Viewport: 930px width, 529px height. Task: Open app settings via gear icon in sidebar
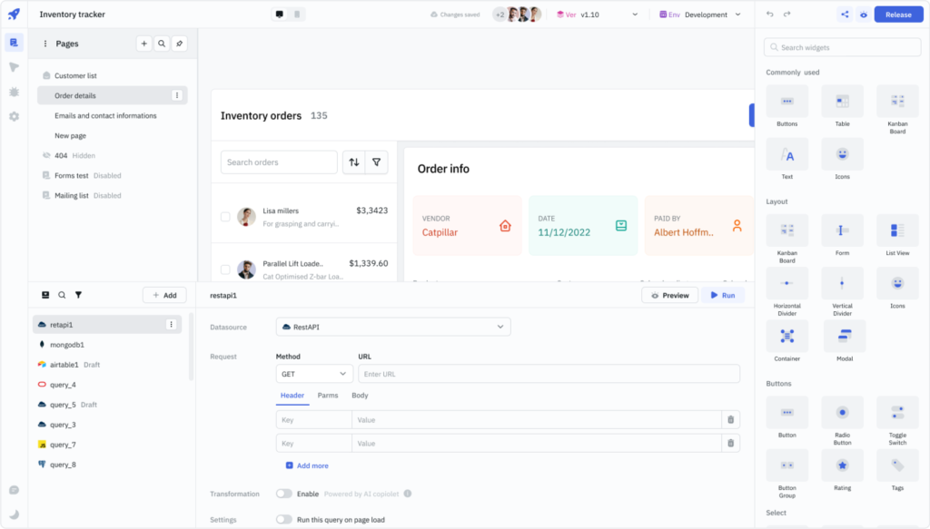click(13, 116)
